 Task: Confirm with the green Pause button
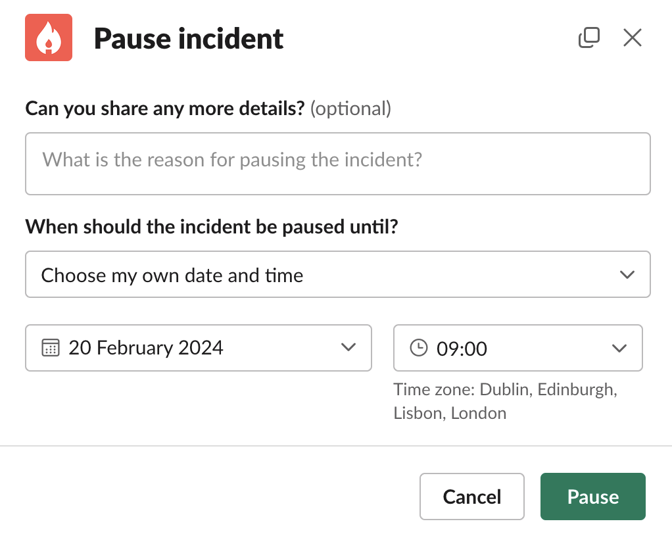tap(592, 497)
